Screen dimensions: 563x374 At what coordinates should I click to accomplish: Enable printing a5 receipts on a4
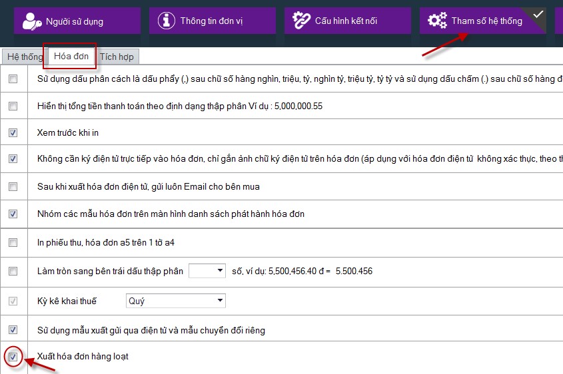(13, 242)
